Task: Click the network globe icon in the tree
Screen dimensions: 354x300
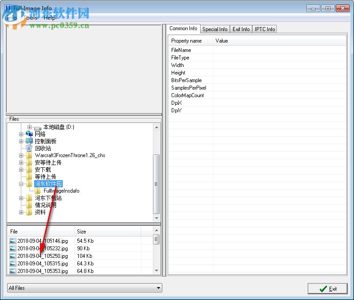Action: coord(29,134)
